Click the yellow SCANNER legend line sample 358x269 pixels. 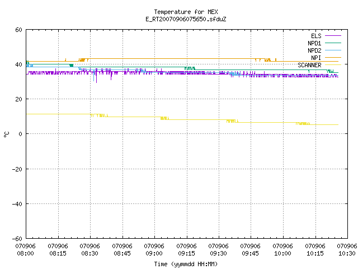point(333,65)
